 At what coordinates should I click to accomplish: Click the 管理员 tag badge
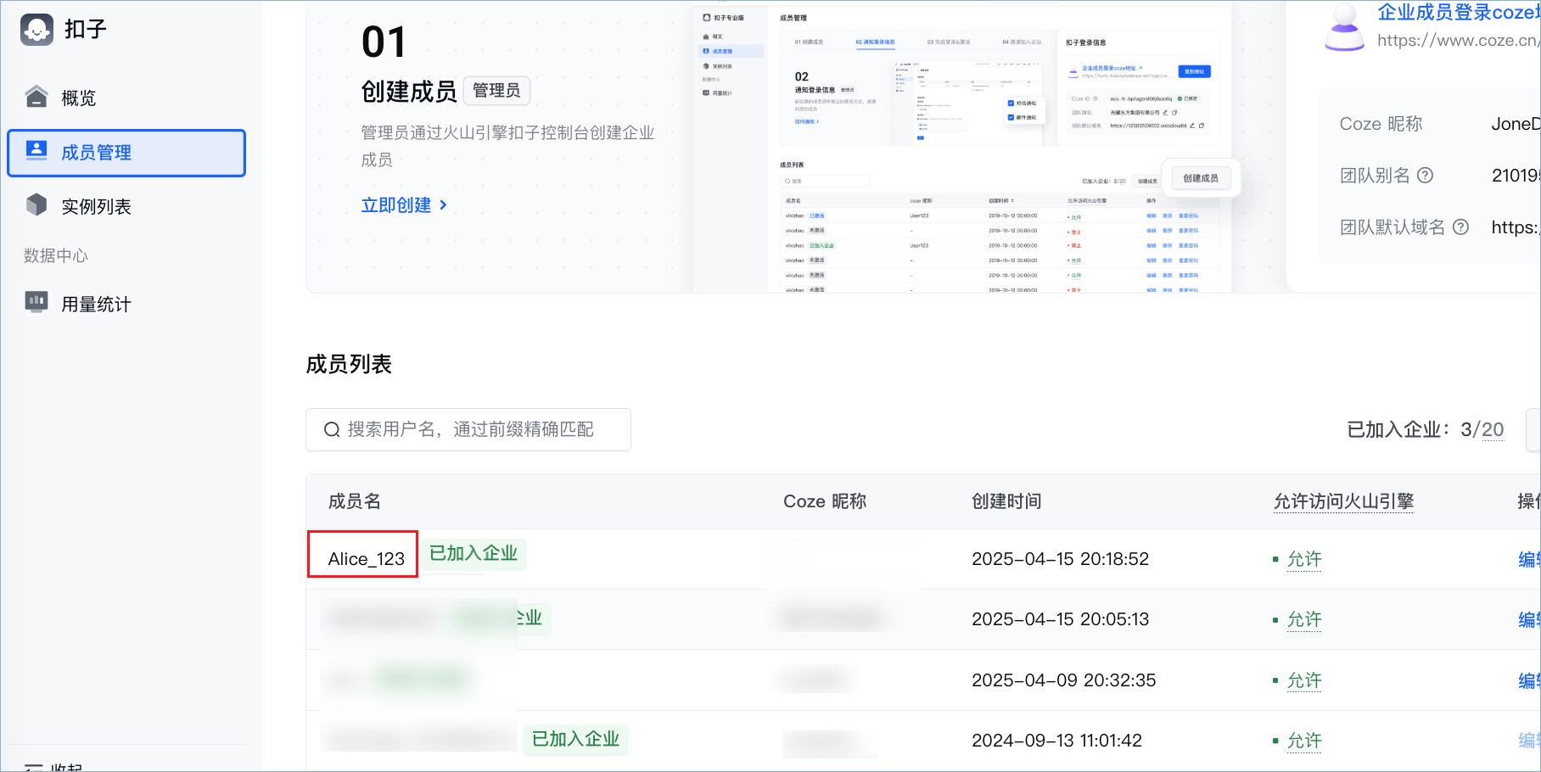pyautogui.click(x=496, y=91)
